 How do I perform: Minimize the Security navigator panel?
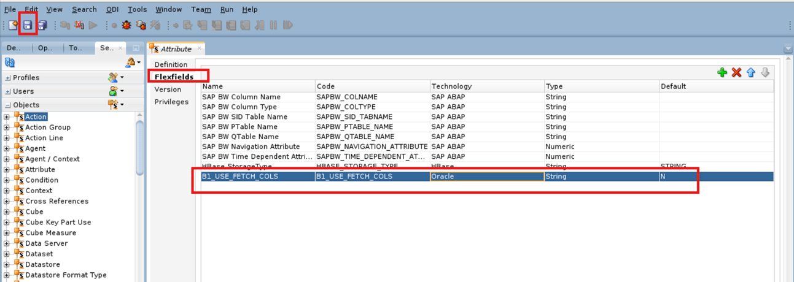(136, 48)
